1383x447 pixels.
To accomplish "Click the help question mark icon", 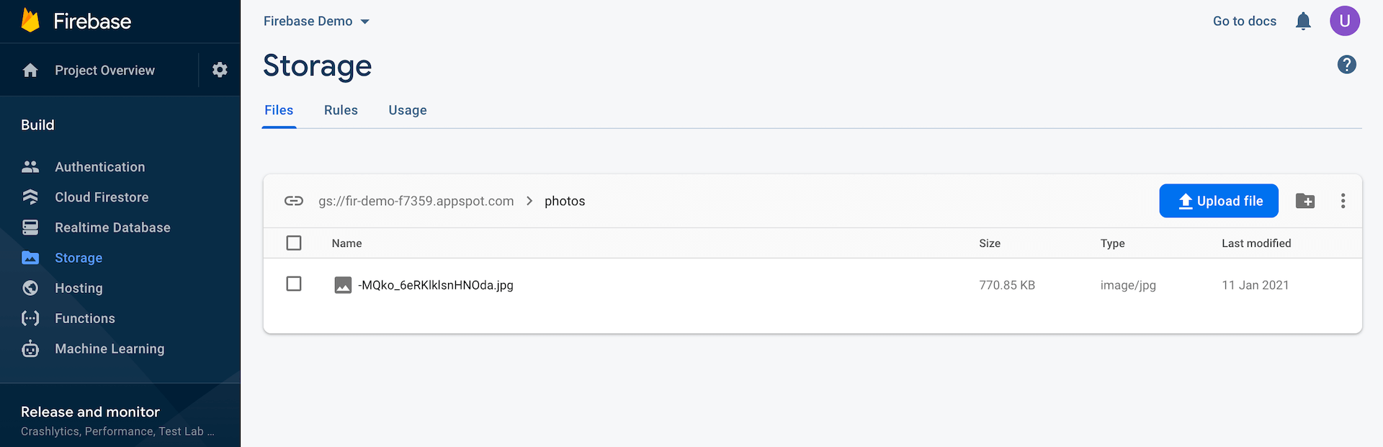I will pyautogui.click(x=1346, y=65).
